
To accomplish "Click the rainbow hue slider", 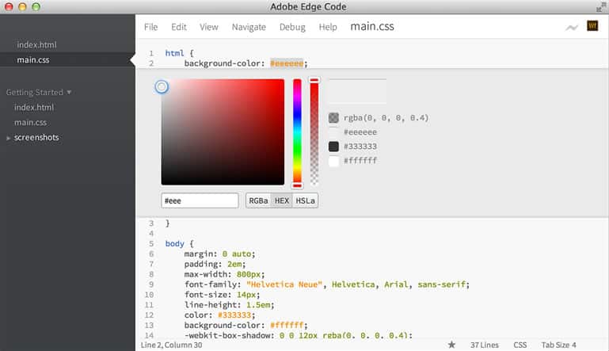I will [297, 132].
